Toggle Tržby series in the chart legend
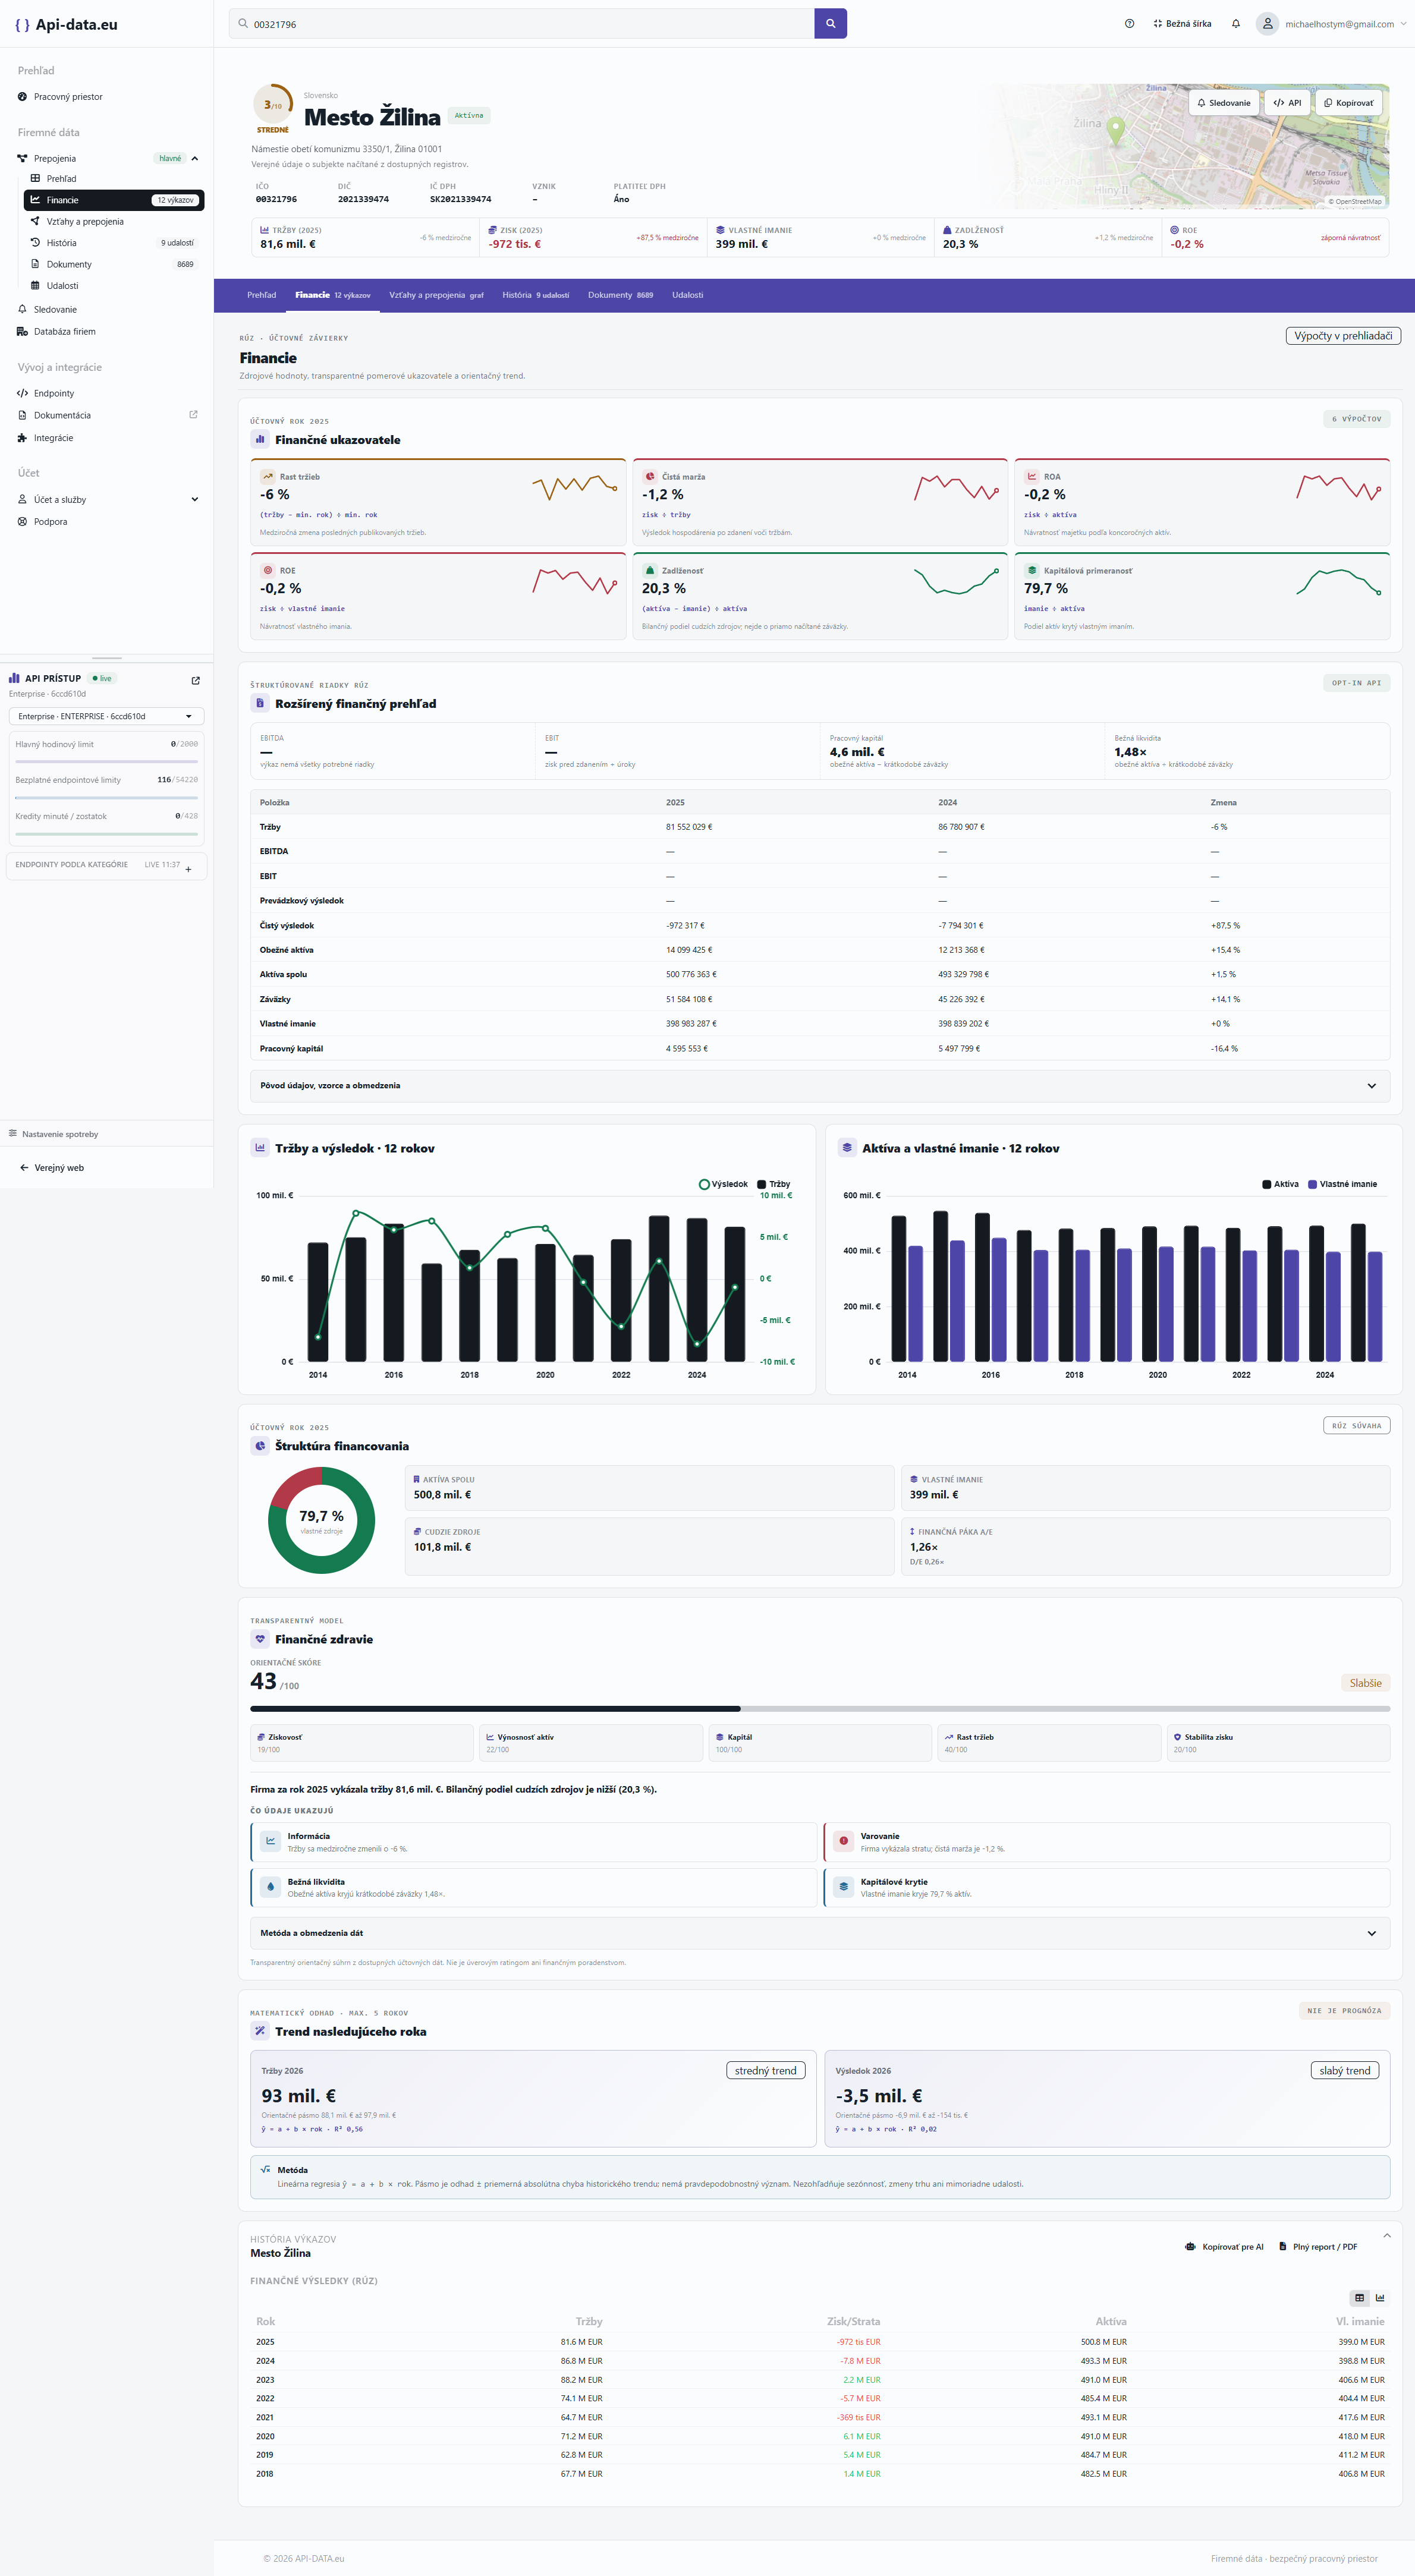 pos(774,1184)
